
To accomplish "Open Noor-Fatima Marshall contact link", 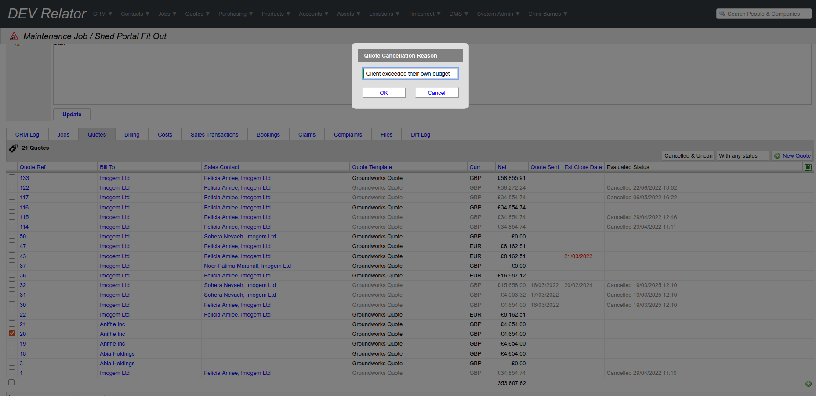I will click(x=247, y=266).
